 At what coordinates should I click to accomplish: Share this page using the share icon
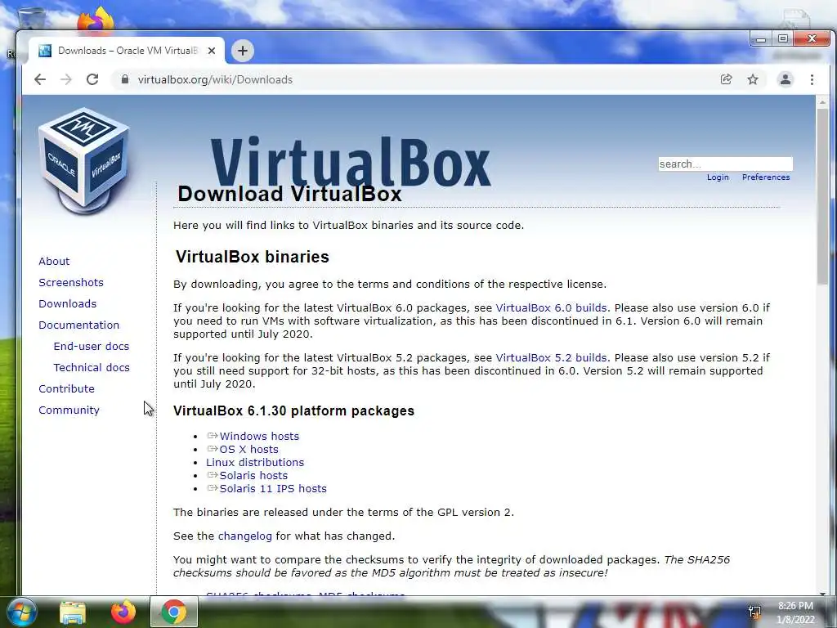coord(726,79)
